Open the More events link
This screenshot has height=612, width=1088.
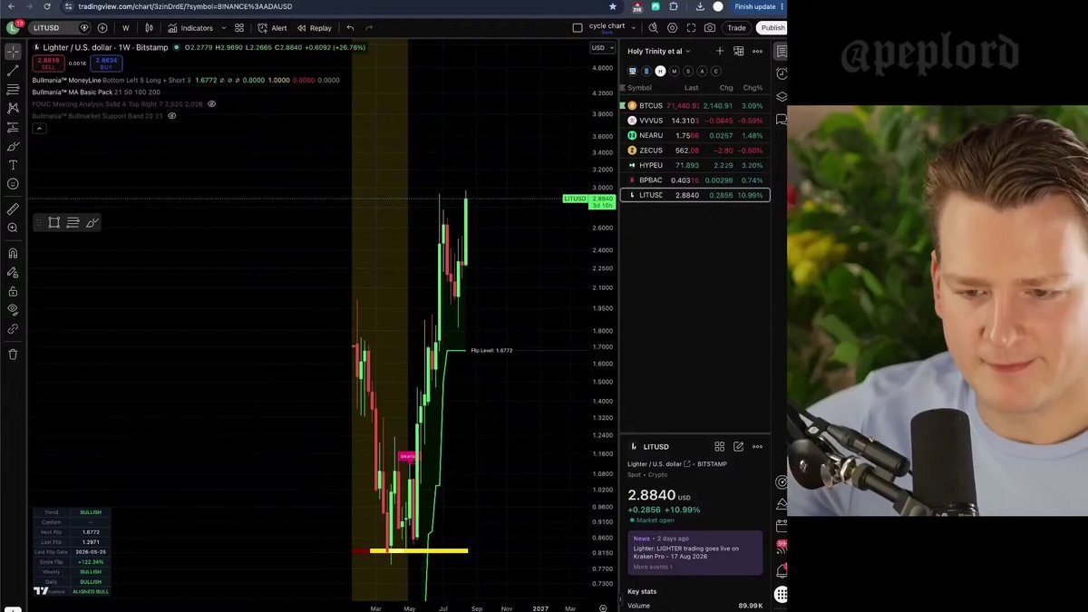pyautogui.click(x=653, y=567)
